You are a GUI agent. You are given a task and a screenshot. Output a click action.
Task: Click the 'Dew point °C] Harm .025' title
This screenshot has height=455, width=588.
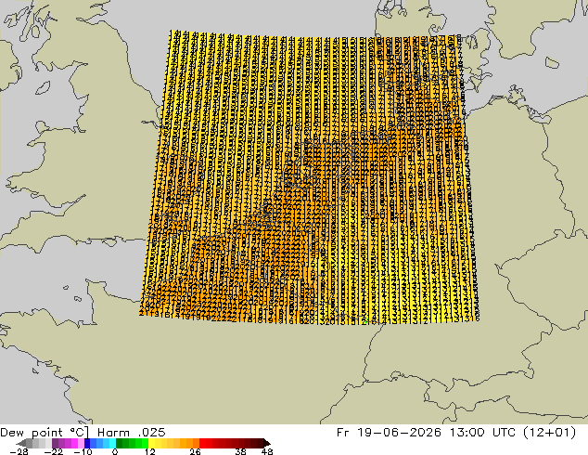(83, 433)
